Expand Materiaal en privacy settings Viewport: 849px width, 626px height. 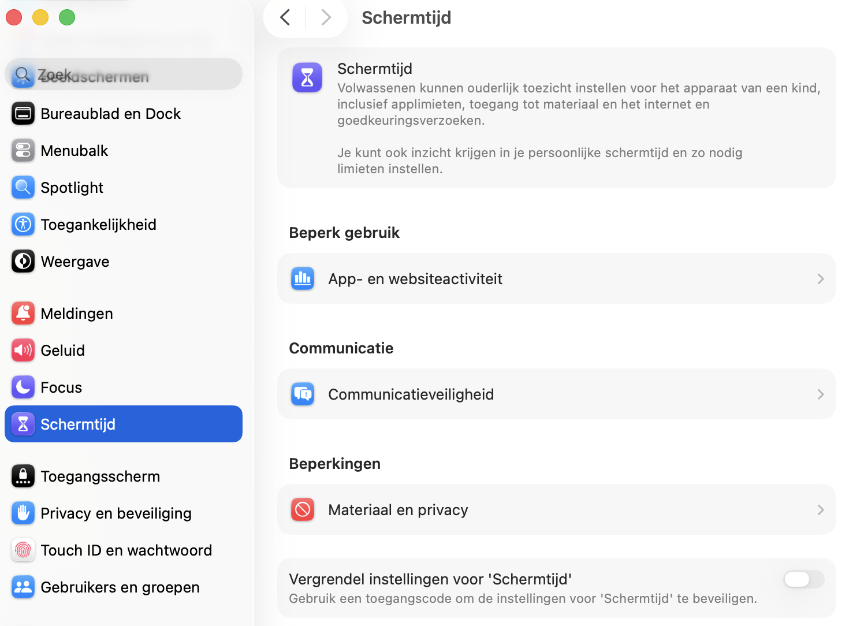[820, 509]
